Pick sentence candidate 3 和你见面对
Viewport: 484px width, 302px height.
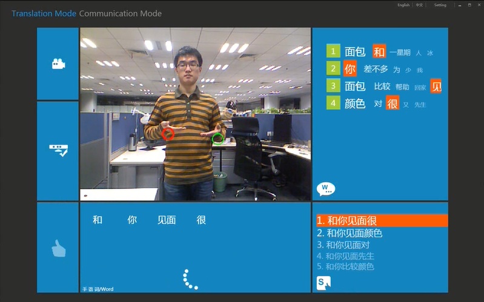[x=343, y=245]
